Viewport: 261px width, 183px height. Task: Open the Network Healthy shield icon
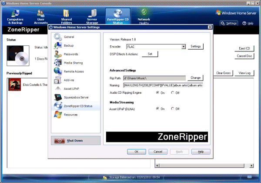pos(144,12)
